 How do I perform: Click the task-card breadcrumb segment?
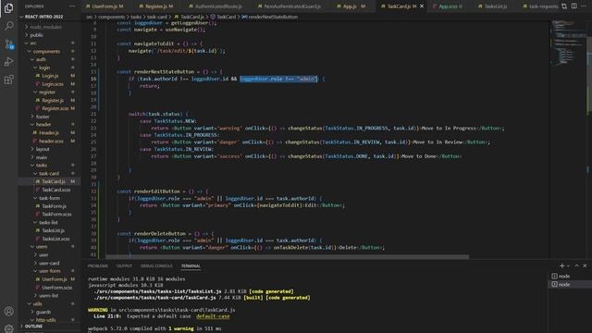156,17
